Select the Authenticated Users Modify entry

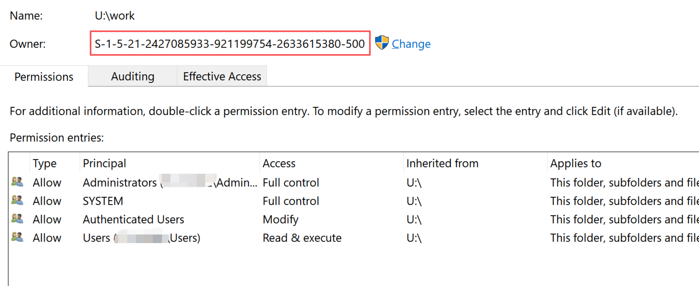[x=354, y=219]
